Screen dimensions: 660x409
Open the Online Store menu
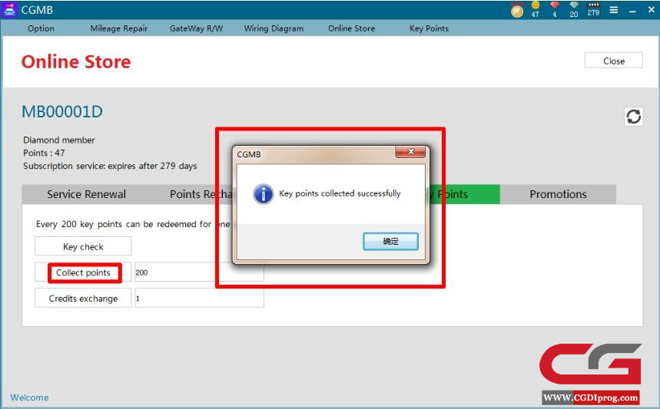(x=351, y=28)
